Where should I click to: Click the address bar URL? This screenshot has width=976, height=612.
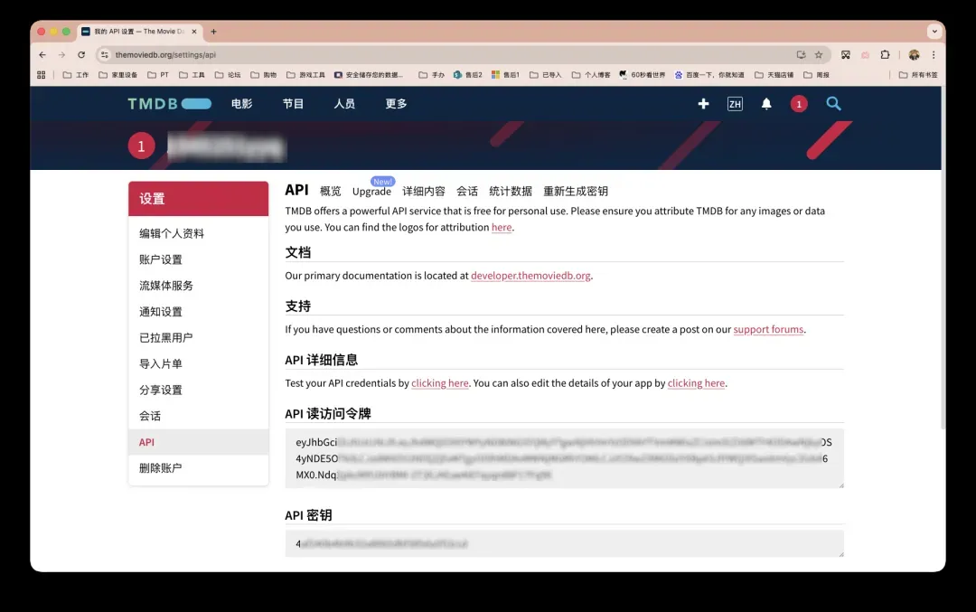(165, 55)
